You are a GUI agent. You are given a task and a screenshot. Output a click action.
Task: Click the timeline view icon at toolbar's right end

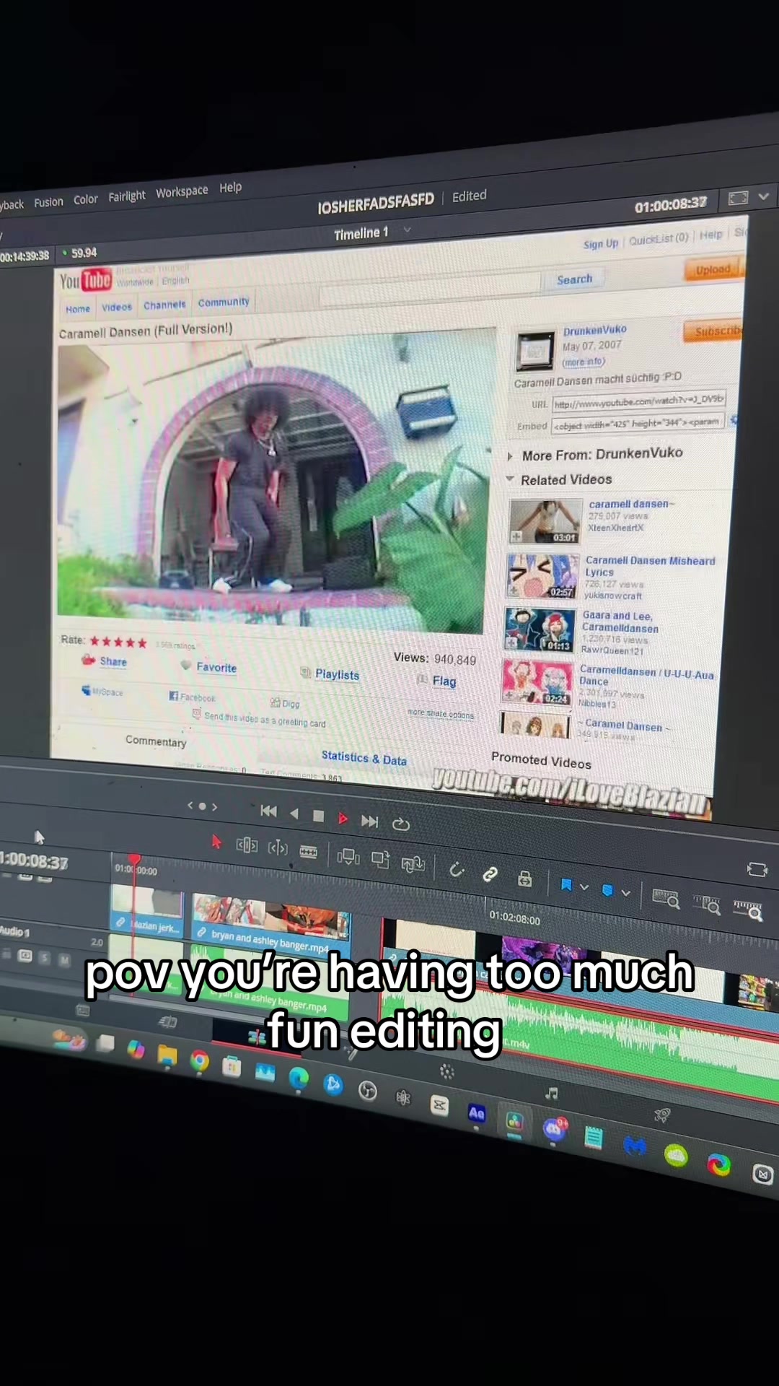pyautogui.click(x=757, y=869)
